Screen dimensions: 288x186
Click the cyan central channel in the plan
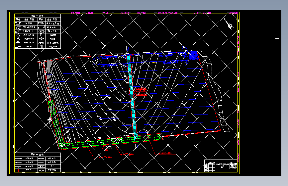pyautogui.click(x=132, y=97)
